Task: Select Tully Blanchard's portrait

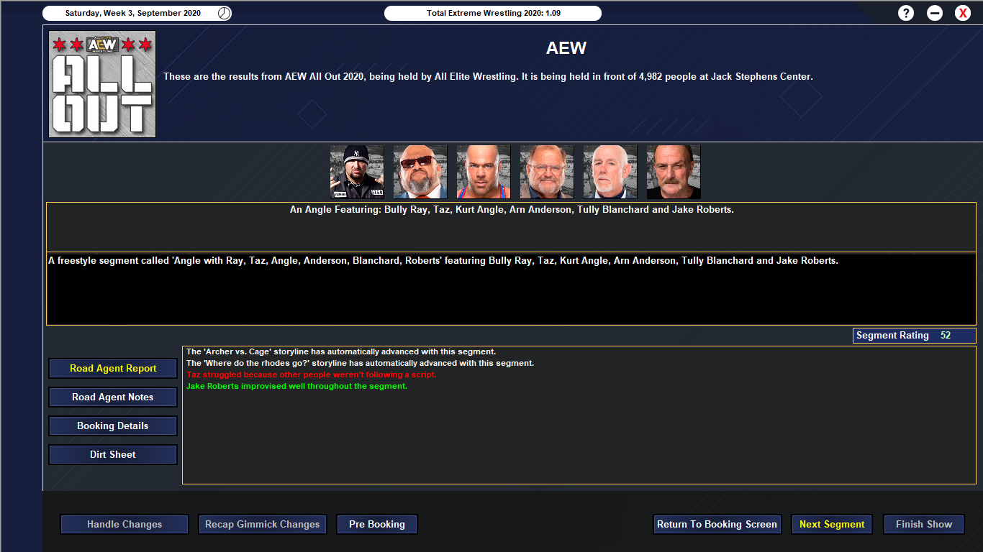Action: pos(610,172)
